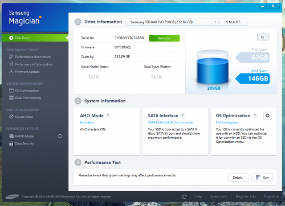Click the Samsung logo in footer
Viewport: 285px width, 206px height.
[x=12, y=197]
